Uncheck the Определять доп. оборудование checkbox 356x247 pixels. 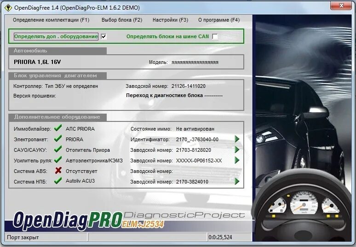[104, 36]
